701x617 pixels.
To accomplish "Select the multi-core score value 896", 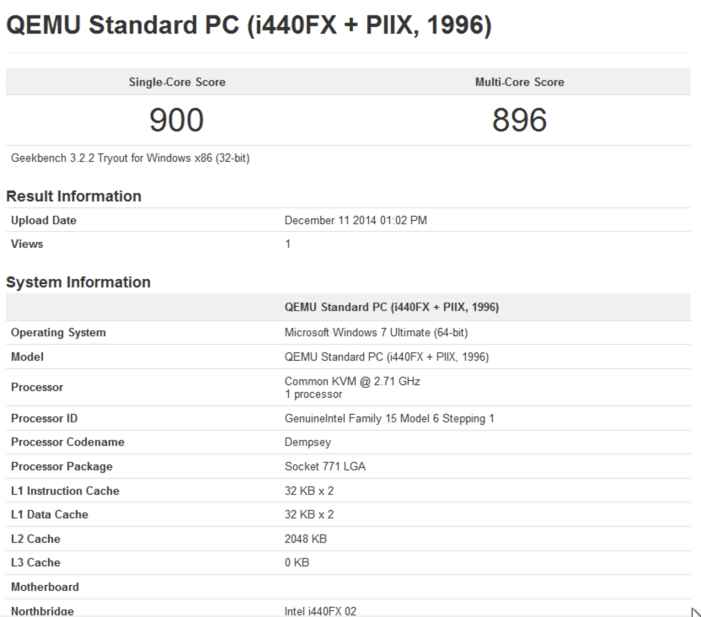I will [x=520, y=121].
